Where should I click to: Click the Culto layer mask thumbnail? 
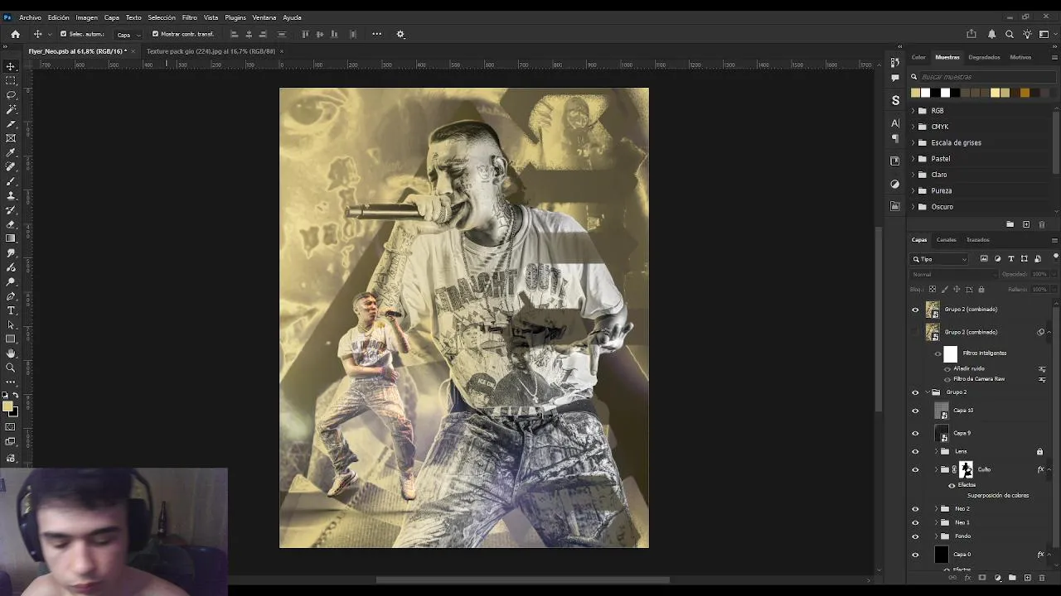[x=966, y=469]
